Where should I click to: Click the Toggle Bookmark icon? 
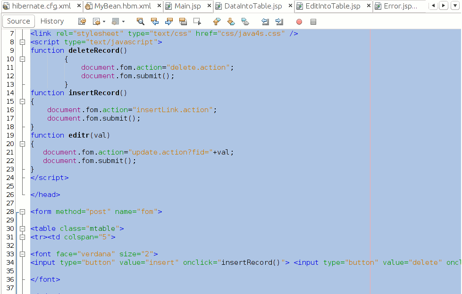(245, 21)
